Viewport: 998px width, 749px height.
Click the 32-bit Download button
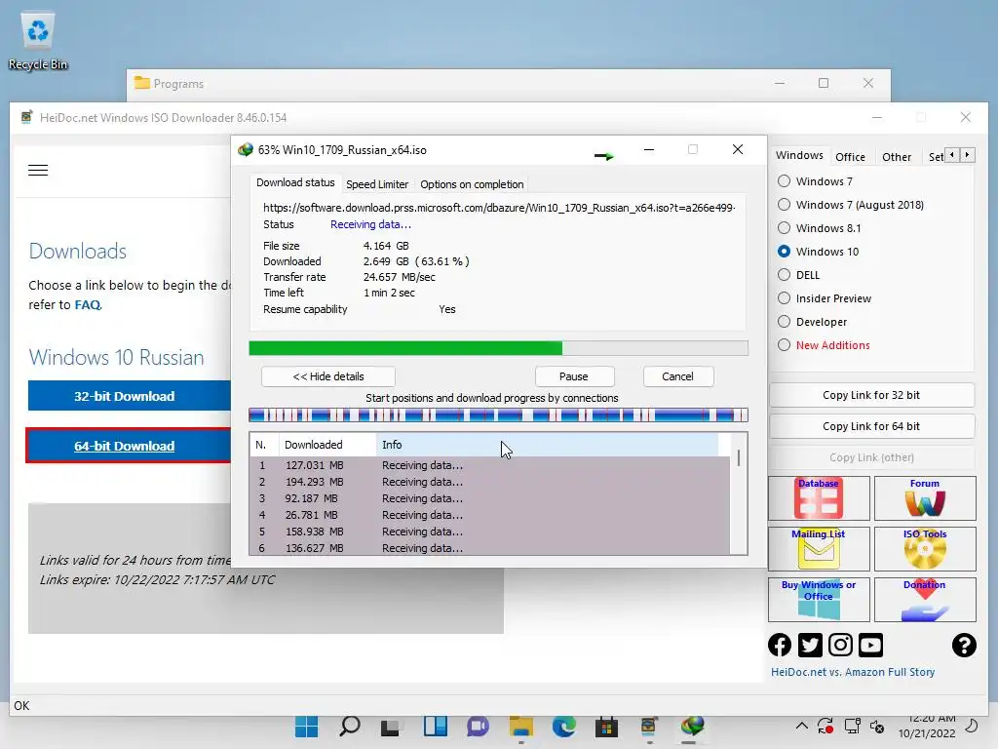click(130, 396)
